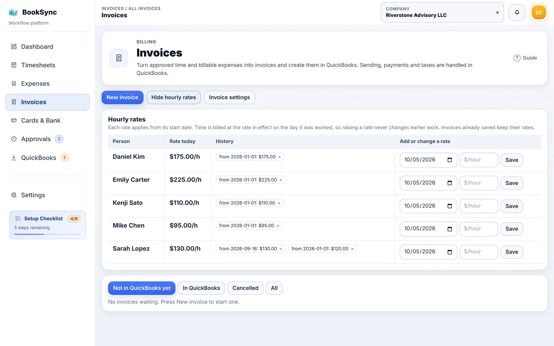
Task: Open Approvals with 2 pending
Action: pyautogui.click(x=47, y=139)
